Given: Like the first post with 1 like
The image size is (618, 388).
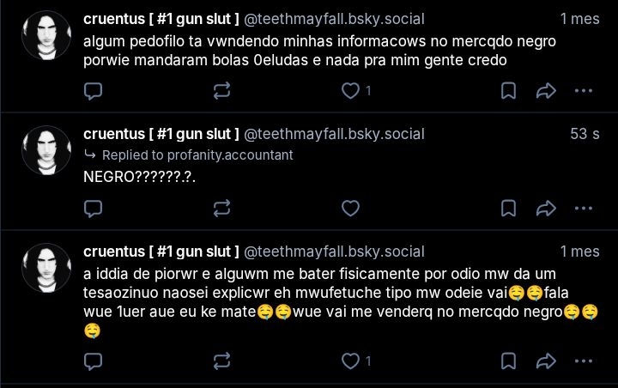Looking at the screenshot, I should 350,90.
